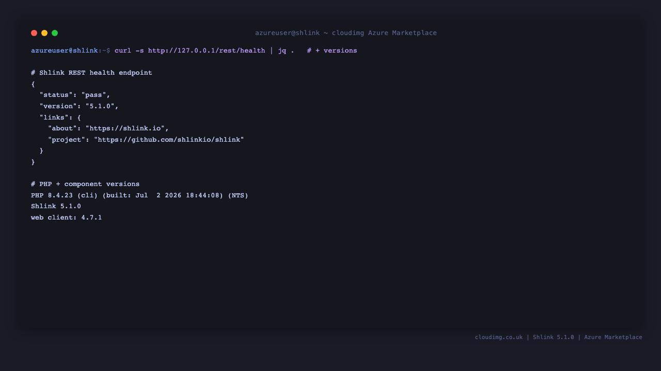Click the red close window dot
The height and width of the screenshot is (371, 661).
point(34,33)
